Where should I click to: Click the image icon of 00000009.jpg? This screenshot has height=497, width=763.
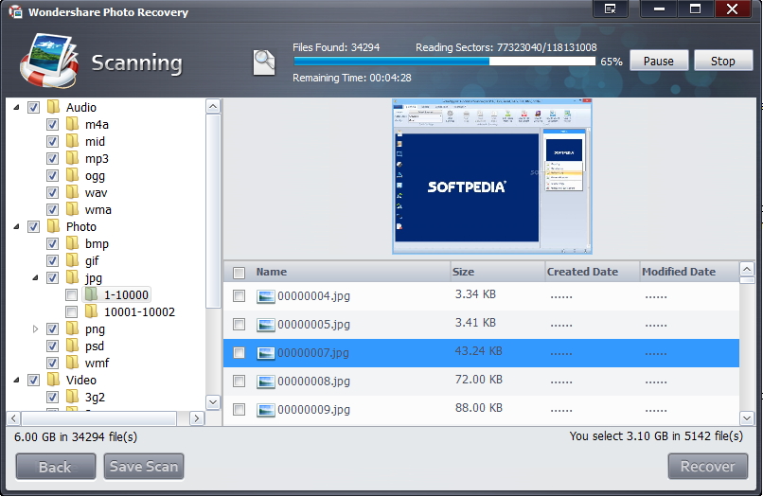click(x=266, y=410)
